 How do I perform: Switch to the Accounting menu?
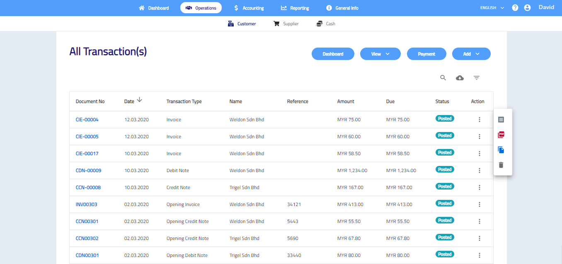click(x=249, y=8)
